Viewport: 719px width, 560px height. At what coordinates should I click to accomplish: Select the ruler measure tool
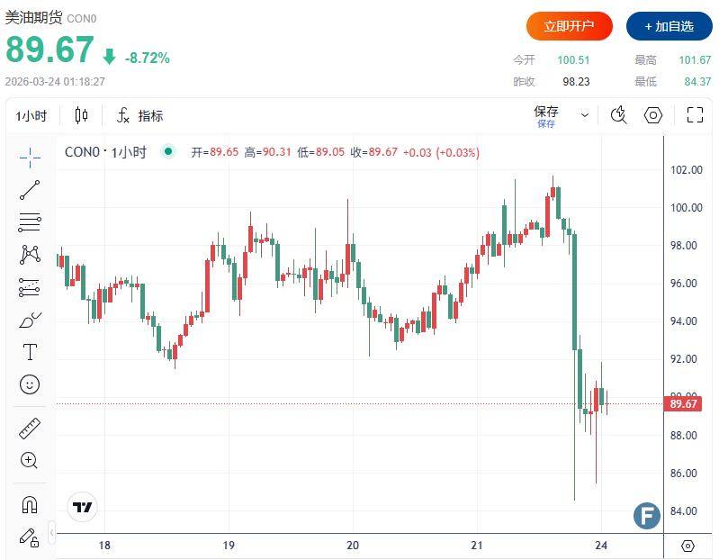tap(30, 428)
